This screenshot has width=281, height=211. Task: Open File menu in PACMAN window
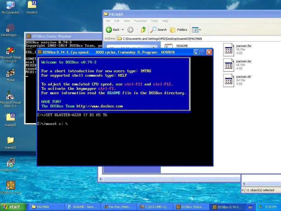point(108,21)
